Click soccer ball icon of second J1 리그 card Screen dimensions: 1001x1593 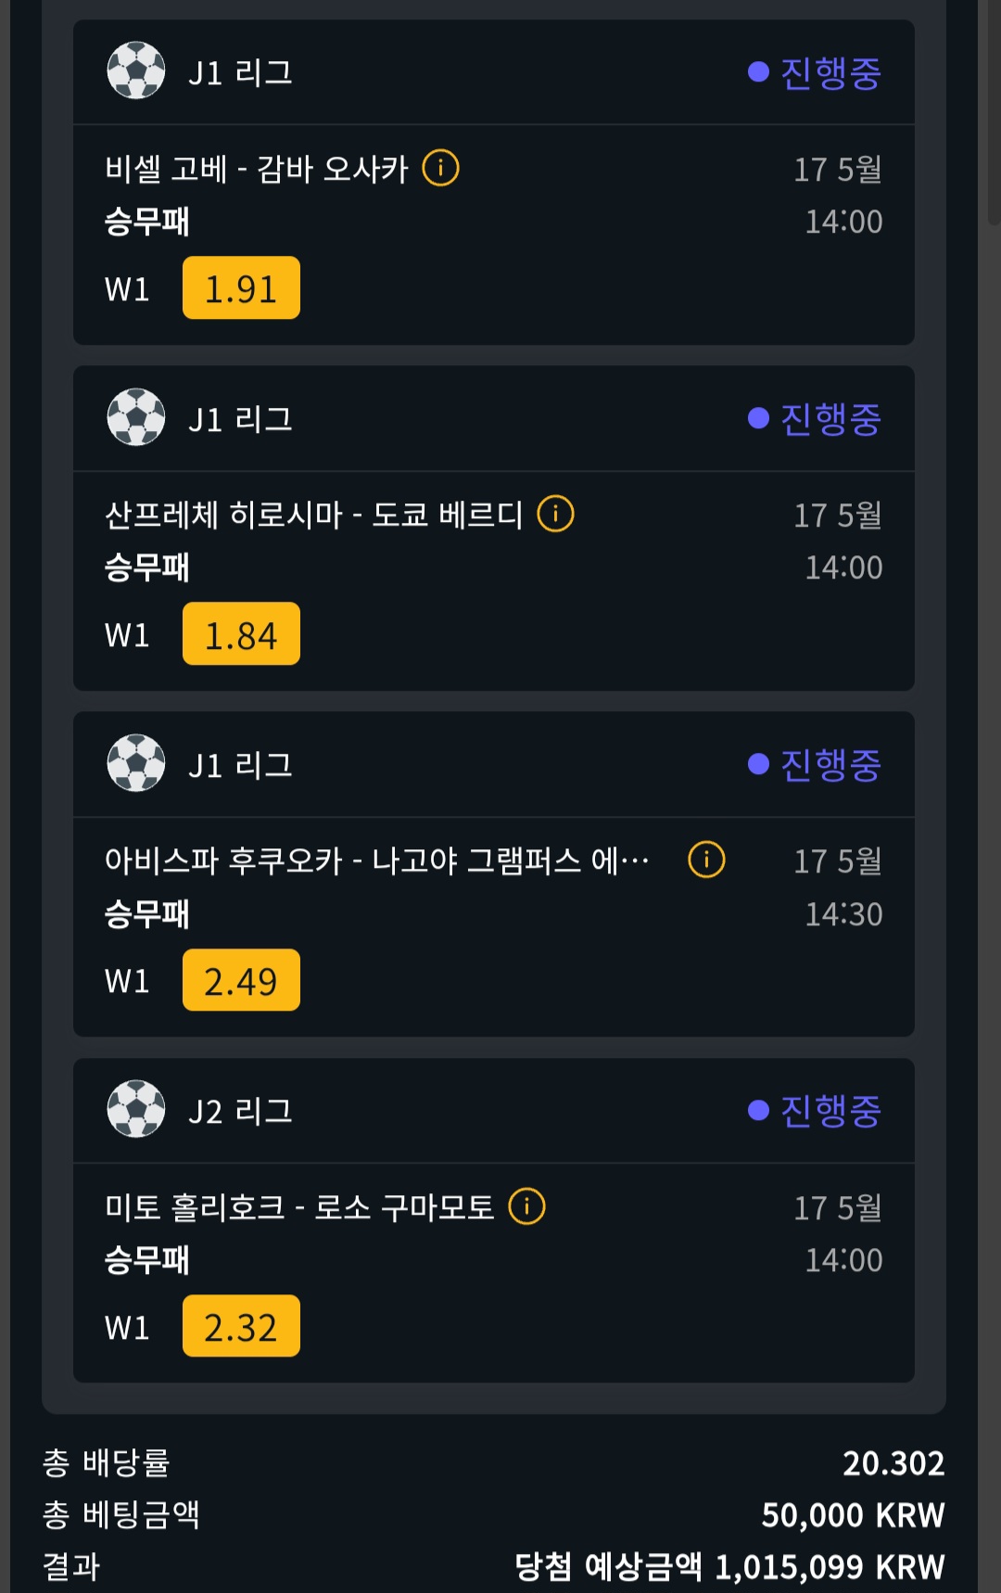coord(136,417)
